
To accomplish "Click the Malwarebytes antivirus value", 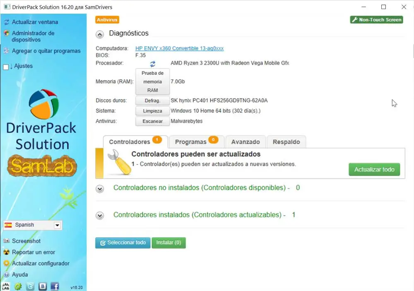I will 187,121.
